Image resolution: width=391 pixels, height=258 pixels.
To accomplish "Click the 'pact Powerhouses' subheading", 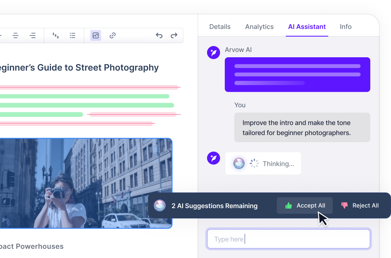I will coord(32,246).
